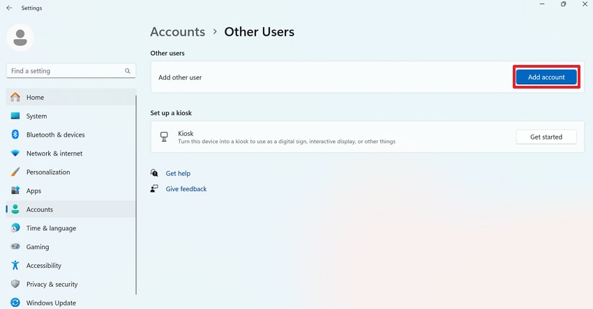The height and width of the screenshot is (309, 593).
Task: Click the Accounts person icon
Action: (15, 209)
